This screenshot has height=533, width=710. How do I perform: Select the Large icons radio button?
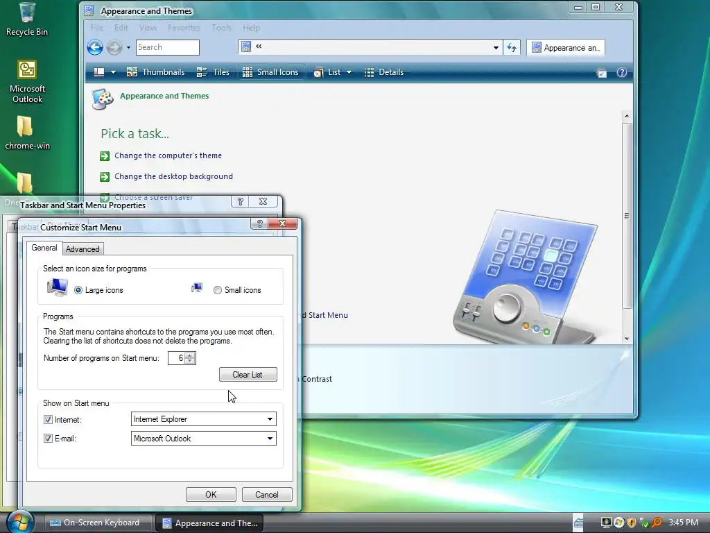pyautogui.click(x=78, y=290)
